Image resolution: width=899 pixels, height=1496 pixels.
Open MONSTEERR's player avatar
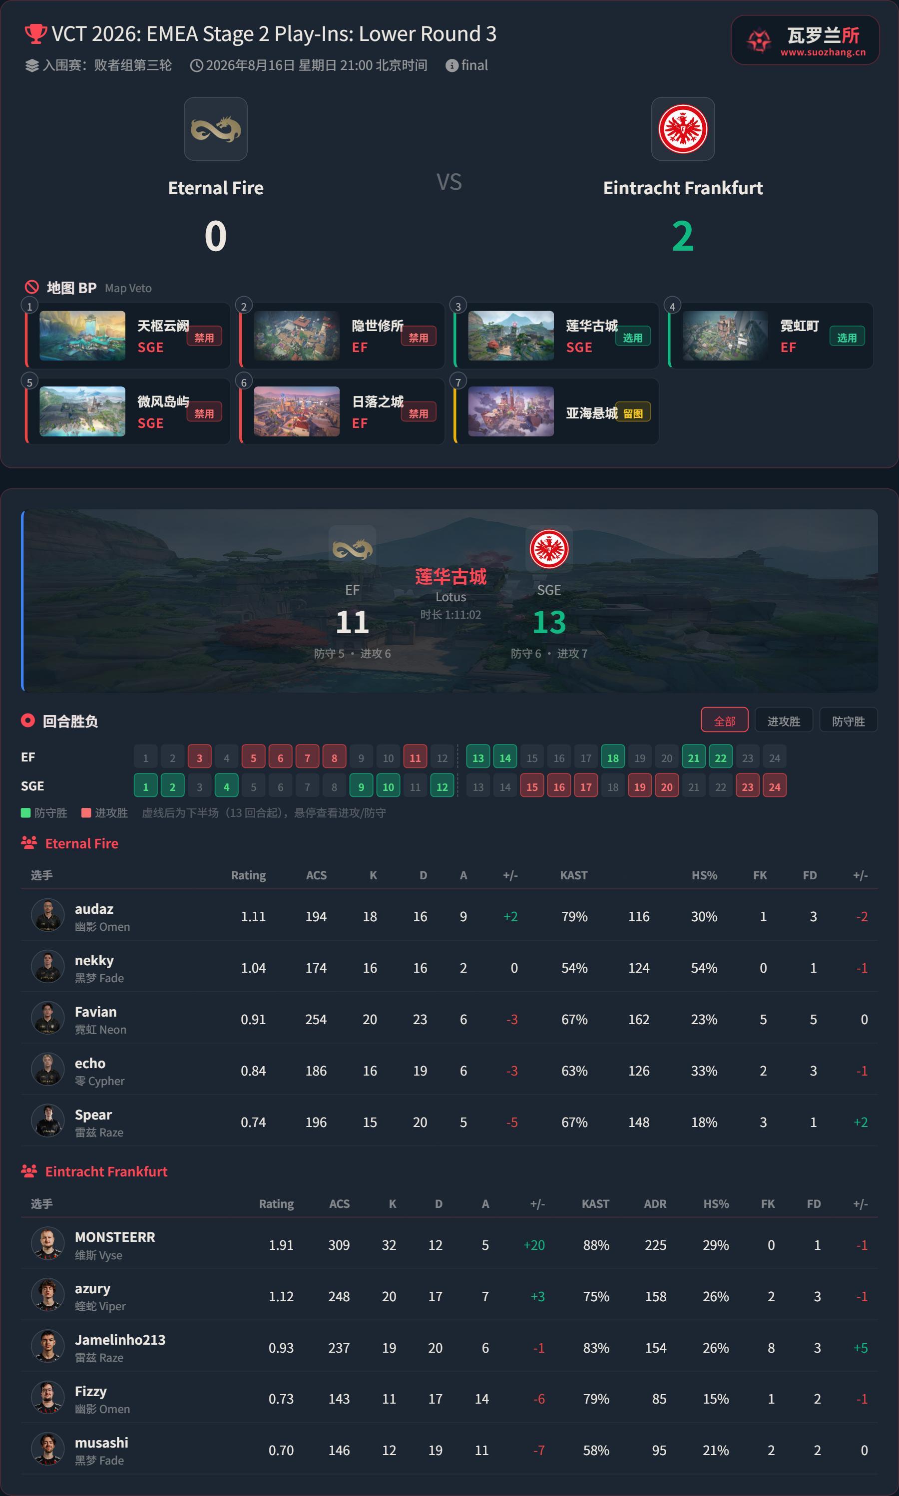click(48, 1243)
